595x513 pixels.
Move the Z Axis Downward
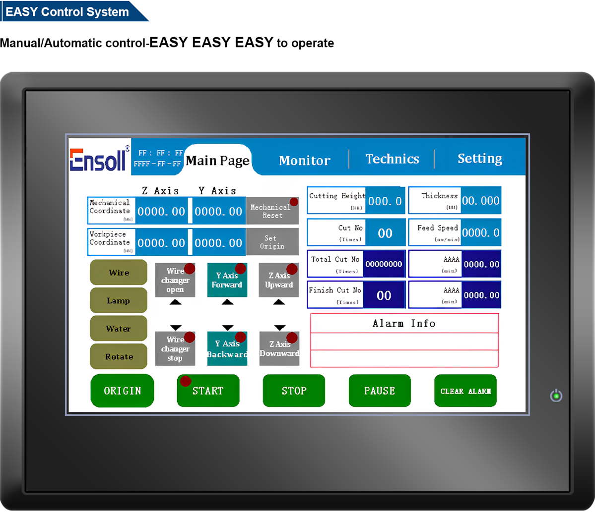click(x=279, y=348)
